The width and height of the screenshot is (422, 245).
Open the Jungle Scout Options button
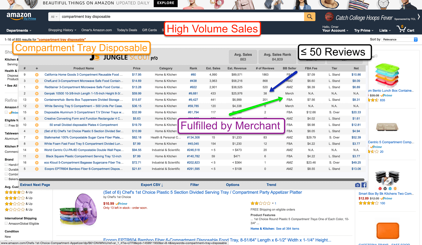click(x=233, y=185)
